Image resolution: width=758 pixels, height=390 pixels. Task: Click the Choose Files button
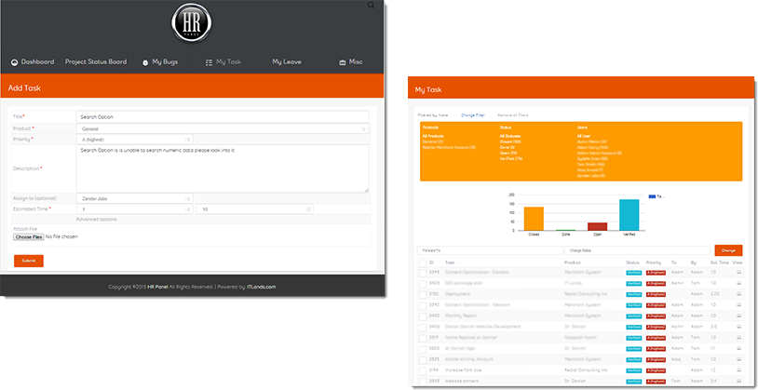[x=29, y=237]
